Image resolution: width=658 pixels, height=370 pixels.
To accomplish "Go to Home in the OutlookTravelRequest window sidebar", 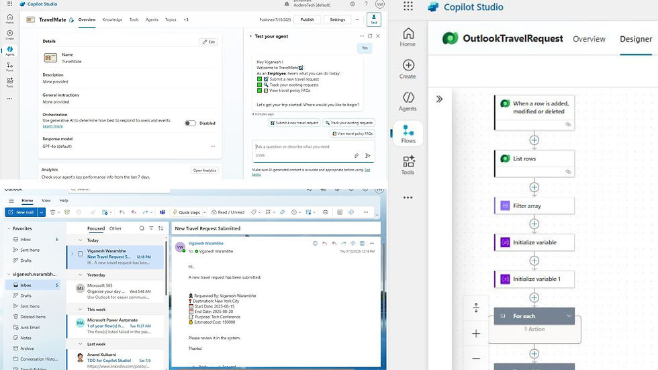I will click(x=408, y=37).
